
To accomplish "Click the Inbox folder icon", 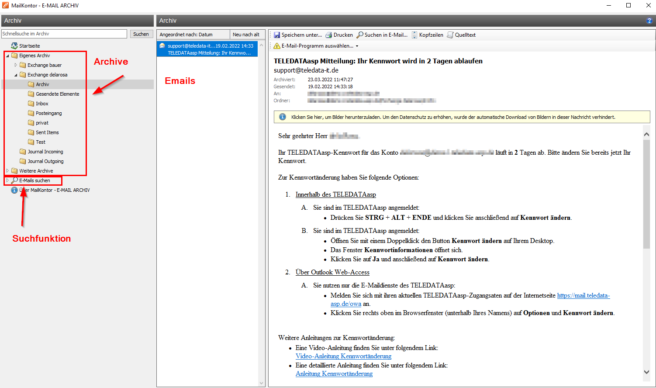I will (x=31, y=104).
